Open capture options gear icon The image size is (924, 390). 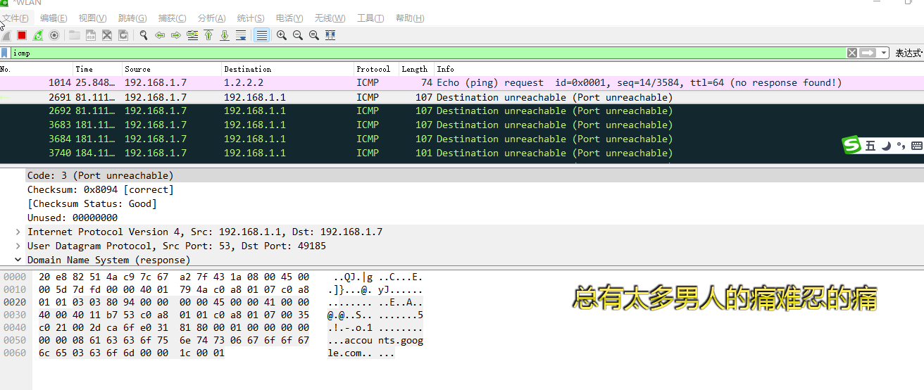click(x=54, y=35)
